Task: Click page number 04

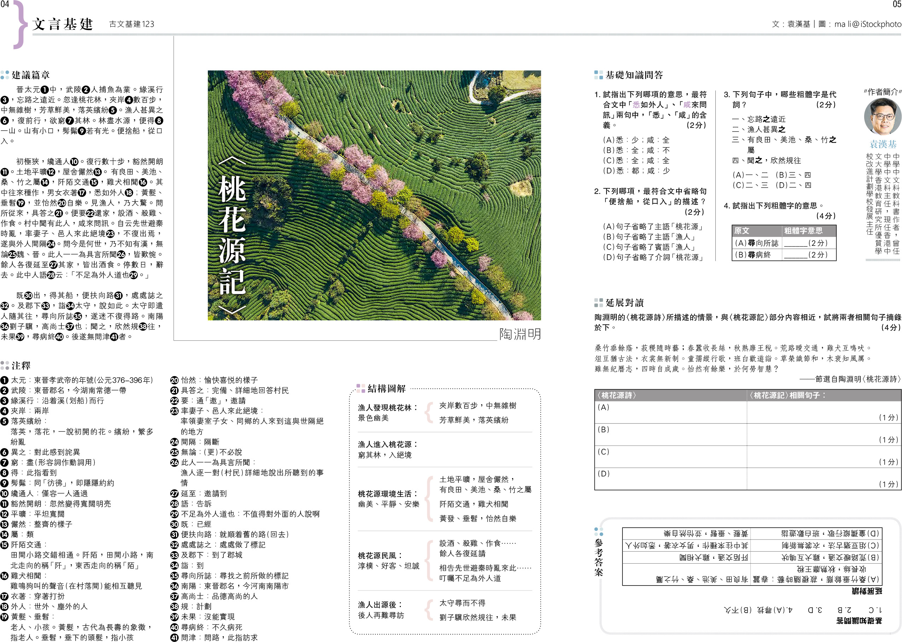Action: point(4,4)
